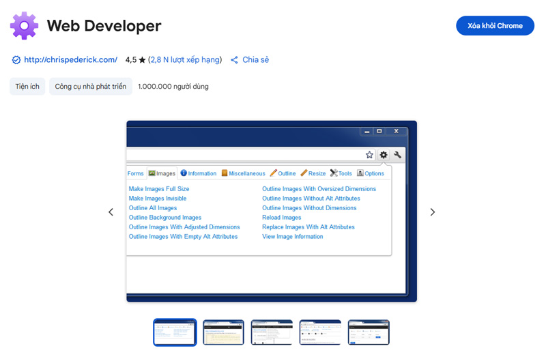Switch to the Resize tab
The image size is (546, 363).
[313, 173]
